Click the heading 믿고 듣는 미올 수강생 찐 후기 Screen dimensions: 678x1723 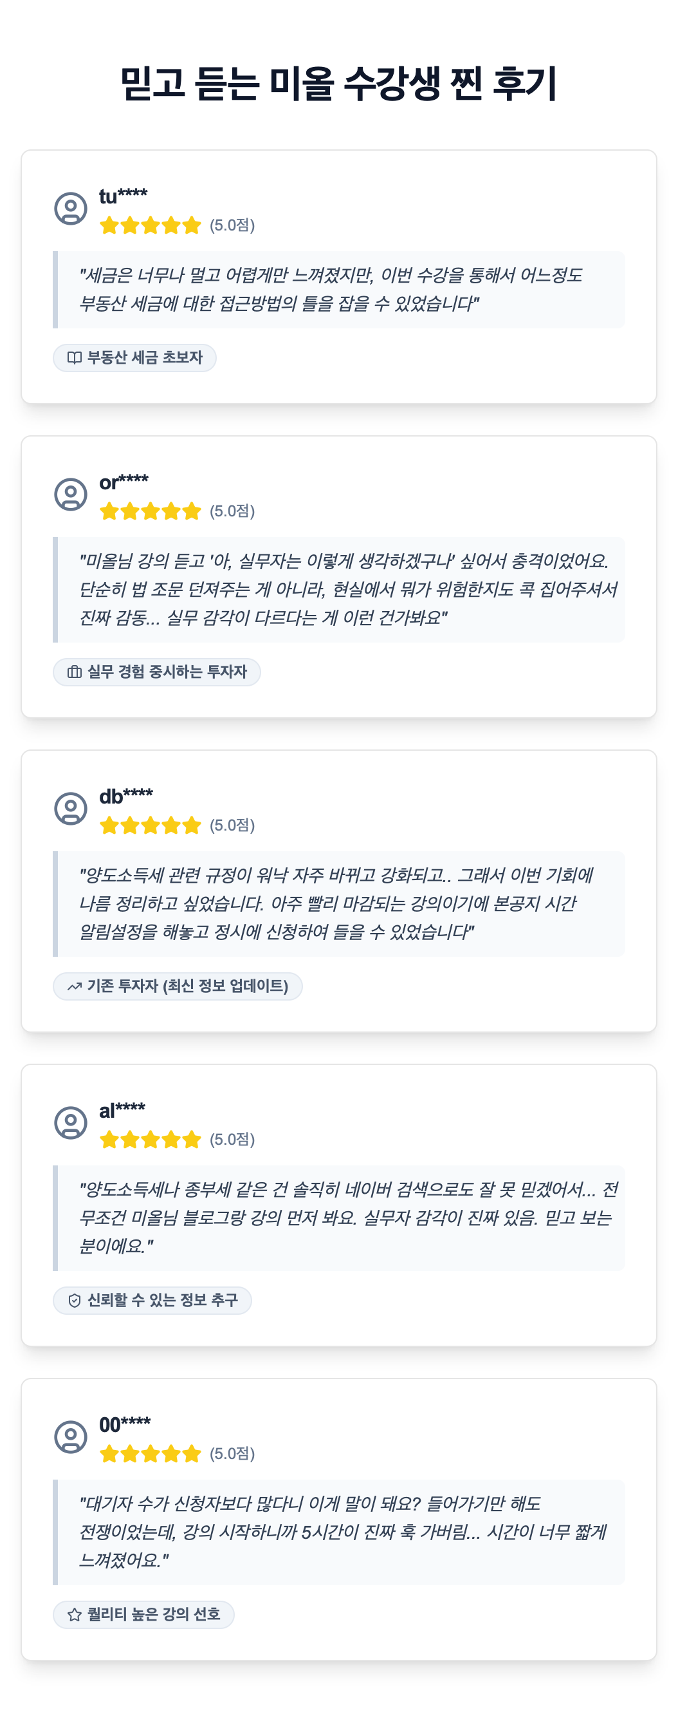[338, 83]
